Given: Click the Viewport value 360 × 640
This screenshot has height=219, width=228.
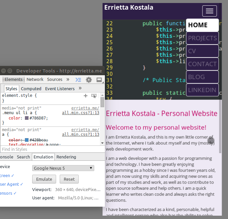Looking at the screenshot, I should [x=78, y=190].
